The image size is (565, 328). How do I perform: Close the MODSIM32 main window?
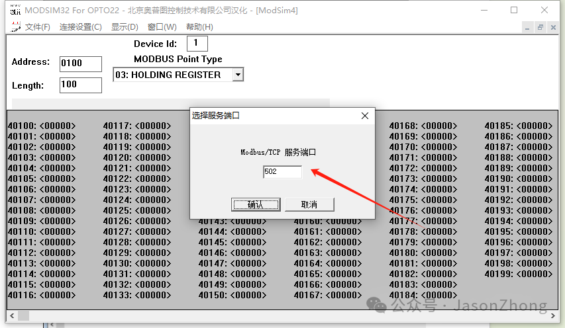pyautogui.click(x=544, y=10)
